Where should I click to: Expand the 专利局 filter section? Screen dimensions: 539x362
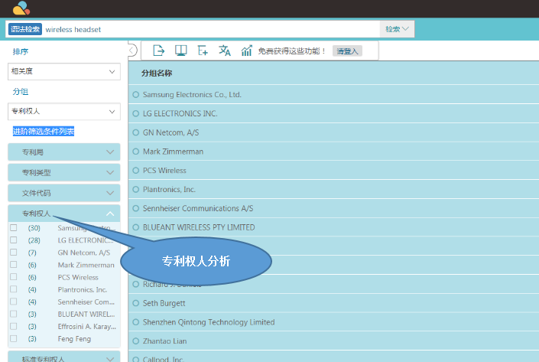64,152
